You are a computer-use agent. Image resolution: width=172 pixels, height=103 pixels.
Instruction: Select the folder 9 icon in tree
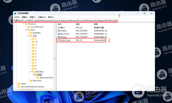[x=33, y=69]
